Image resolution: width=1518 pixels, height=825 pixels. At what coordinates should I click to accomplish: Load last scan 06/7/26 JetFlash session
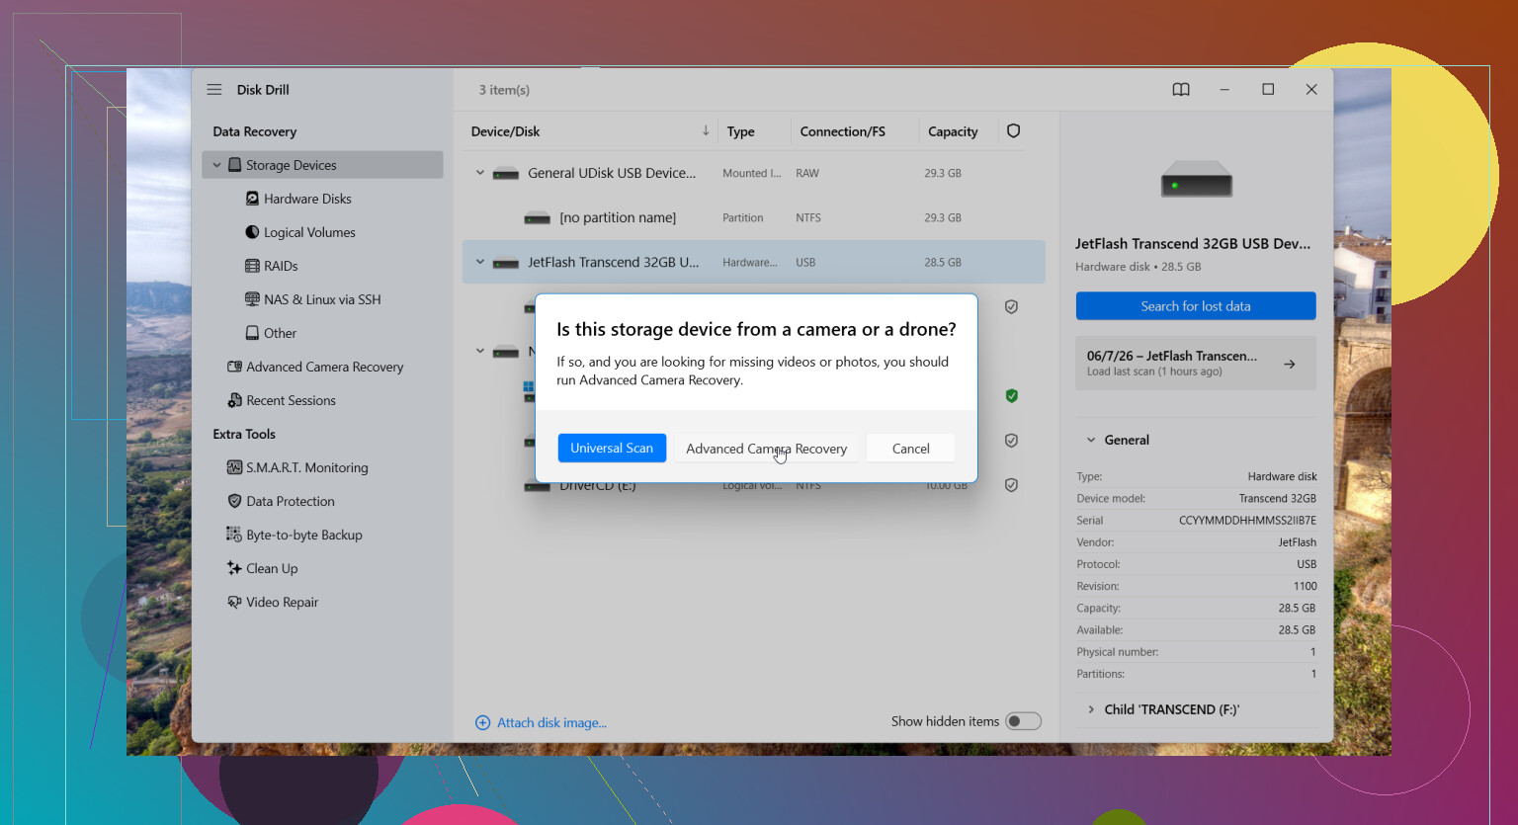click(x=1196, y=363)
